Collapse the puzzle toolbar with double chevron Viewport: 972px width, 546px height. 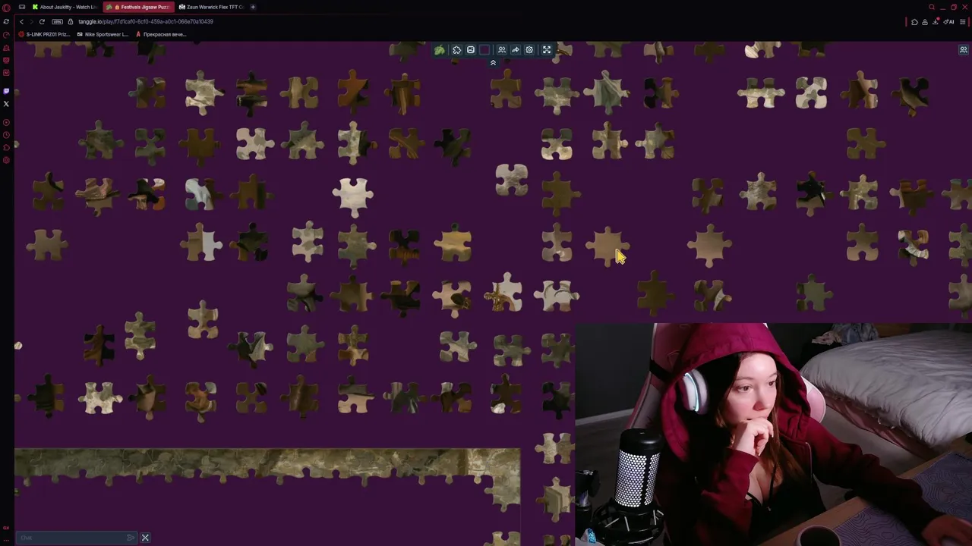(x=493, y=63)
